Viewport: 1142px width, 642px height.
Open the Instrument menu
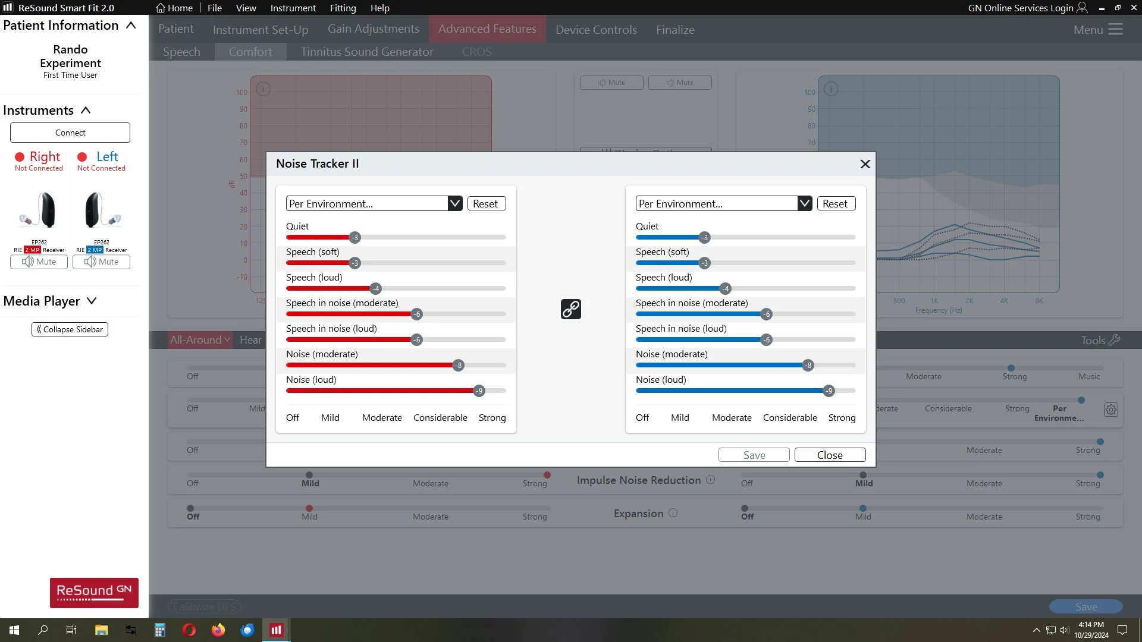point(293,8)
